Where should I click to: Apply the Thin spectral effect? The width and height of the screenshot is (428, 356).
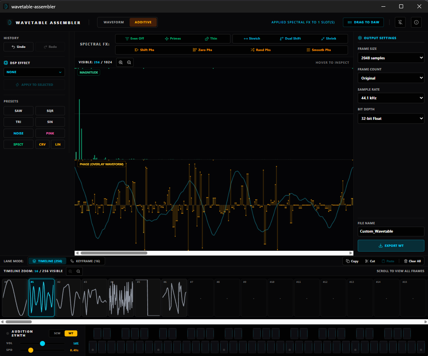[x=211, y=38]
